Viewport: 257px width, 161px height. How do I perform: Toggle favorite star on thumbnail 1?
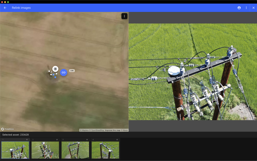(27, 140)
